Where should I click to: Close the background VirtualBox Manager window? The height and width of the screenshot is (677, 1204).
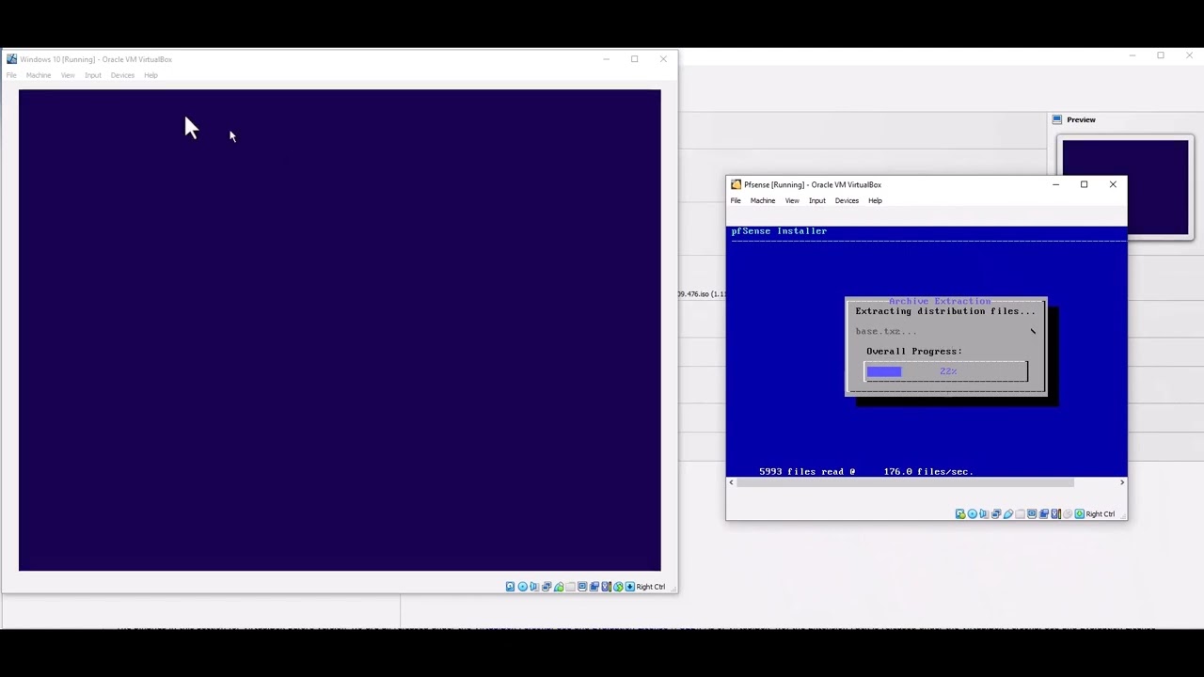pyautogui.click(x=1189, y=55)
